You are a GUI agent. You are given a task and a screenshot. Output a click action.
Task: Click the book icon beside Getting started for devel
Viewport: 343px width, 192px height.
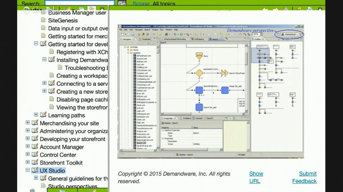(43, 43)
